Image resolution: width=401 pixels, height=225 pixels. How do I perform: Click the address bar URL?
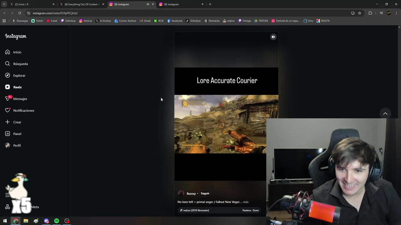(55, 13)
